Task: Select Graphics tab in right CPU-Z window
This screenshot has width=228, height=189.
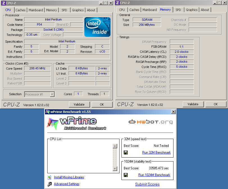Action: click(192, 10)
